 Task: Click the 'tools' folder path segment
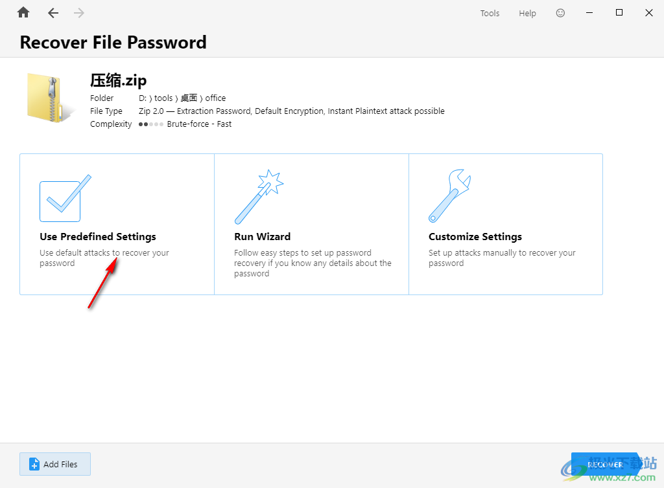(x=163, y=98)
